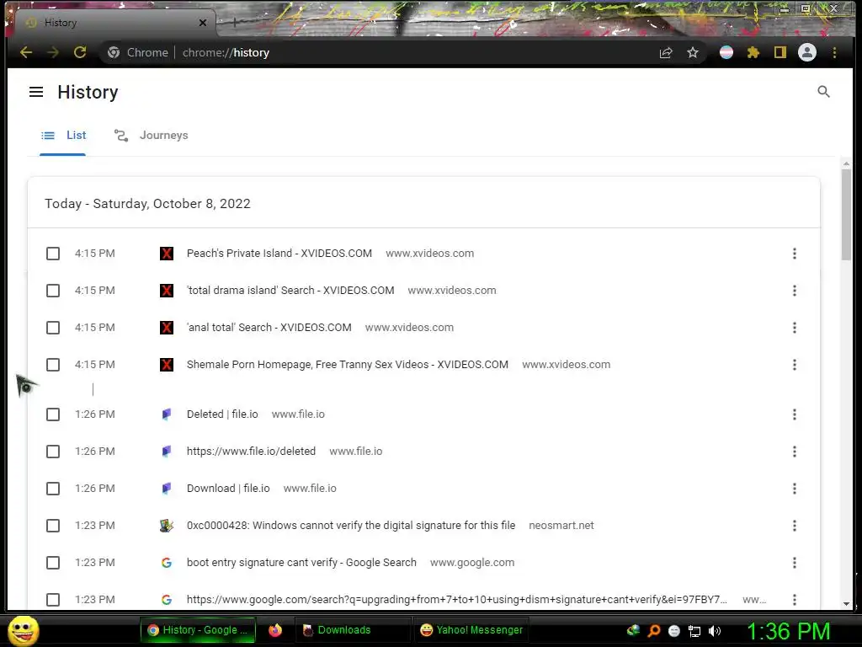Select checkbox for 'total drama island' search entry
The image size is (862, 647).
(x=53, y=291)
